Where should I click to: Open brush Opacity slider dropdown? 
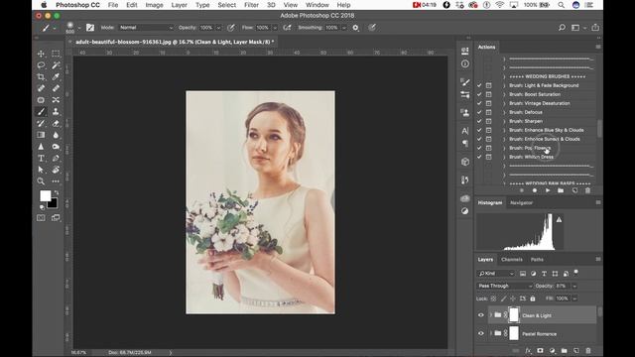click(x=218, y=28)
